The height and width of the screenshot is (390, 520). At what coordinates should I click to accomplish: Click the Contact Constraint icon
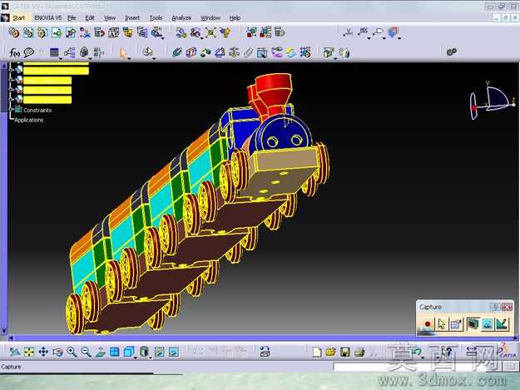click(x=191, y=52)
